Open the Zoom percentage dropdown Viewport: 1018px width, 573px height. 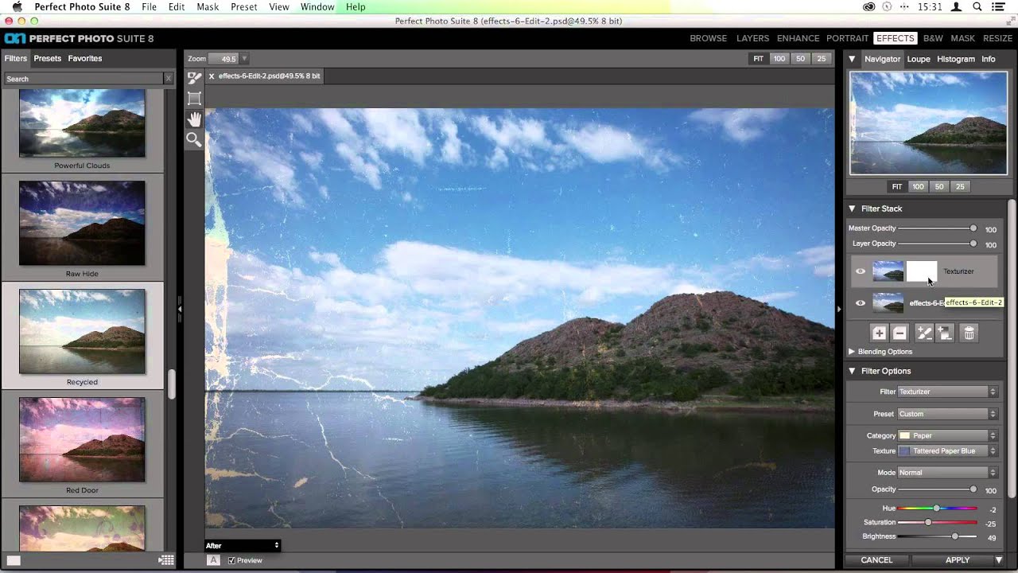pyautogui.click(x=244, y=59)
